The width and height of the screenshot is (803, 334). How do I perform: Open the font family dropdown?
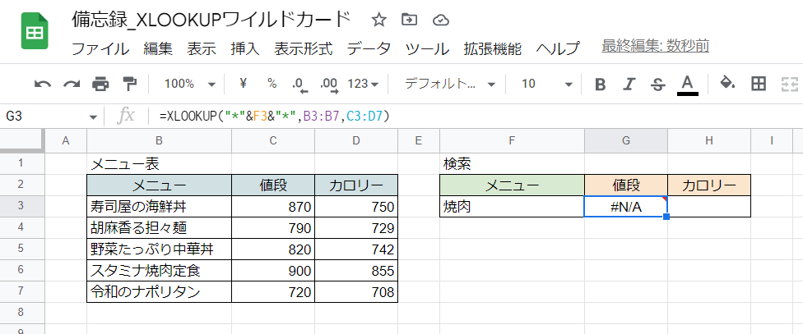tap(450, 84)
